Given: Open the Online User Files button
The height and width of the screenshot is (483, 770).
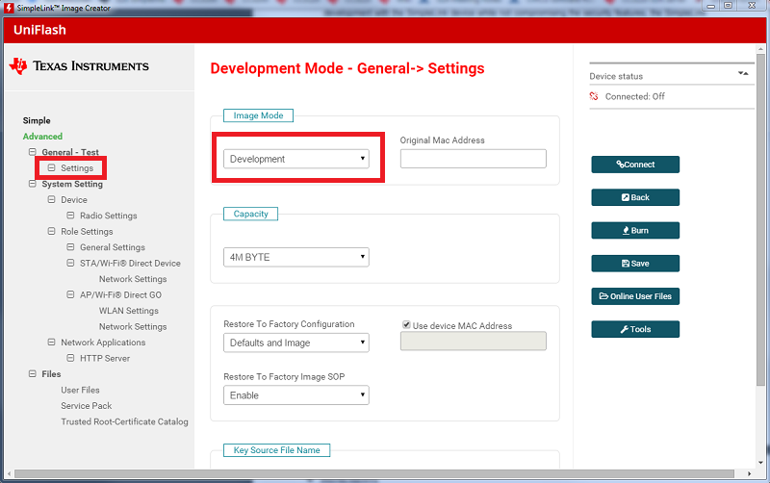Looking at the screenshot, I should click(635, 296).
